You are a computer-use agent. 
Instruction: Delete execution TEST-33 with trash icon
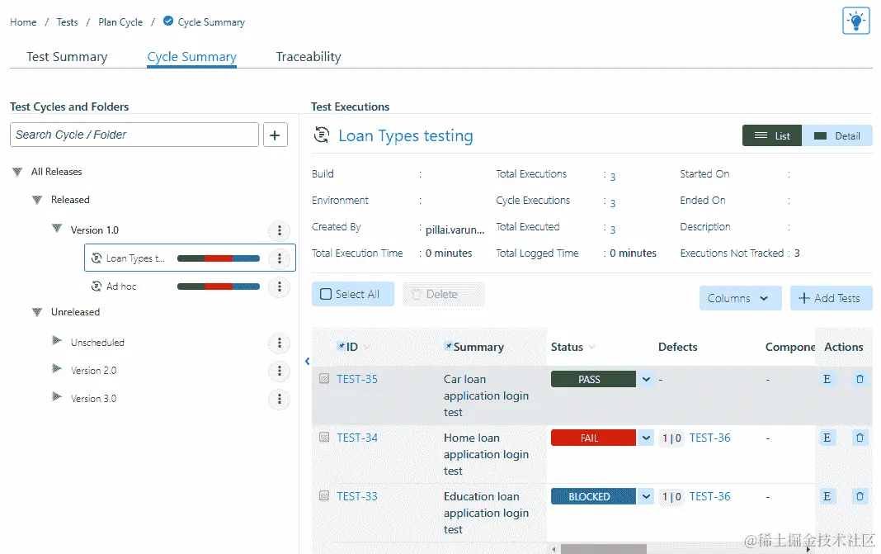point(860,496)
